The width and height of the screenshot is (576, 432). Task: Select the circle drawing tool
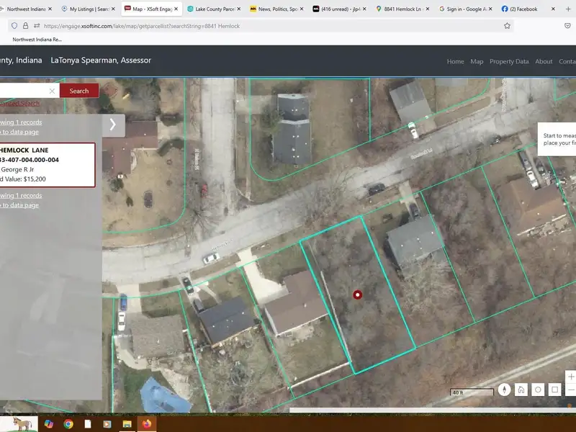(x=538, y=390)
